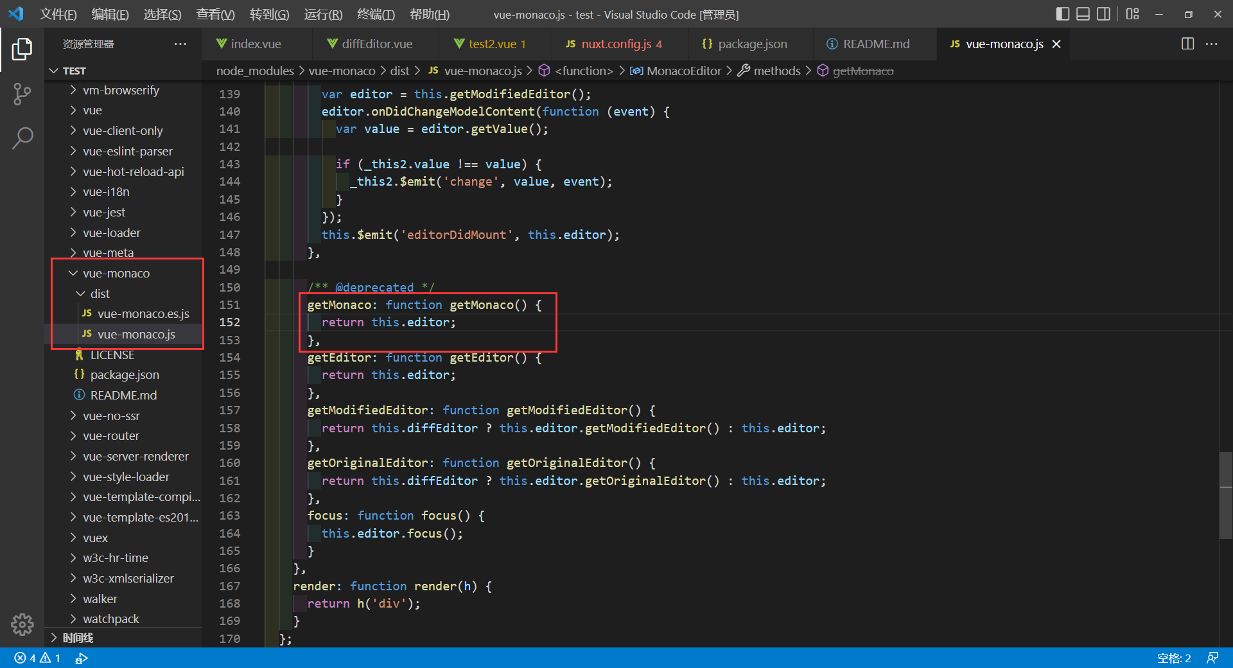Split the editor to the right
Image resolution: width=1233 pixels, height=668 pixels.
[x=1187, y=44]
